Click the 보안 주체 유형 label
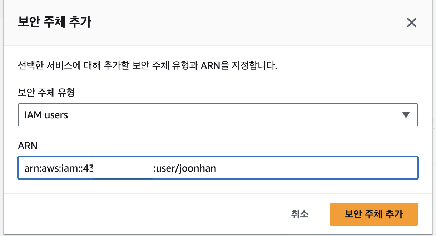The width and height of the screenshot is (436, 236). 46,93
